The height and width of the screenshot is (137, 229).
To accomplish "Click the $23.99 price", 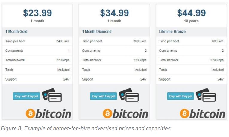I will (x=37, y=13).
